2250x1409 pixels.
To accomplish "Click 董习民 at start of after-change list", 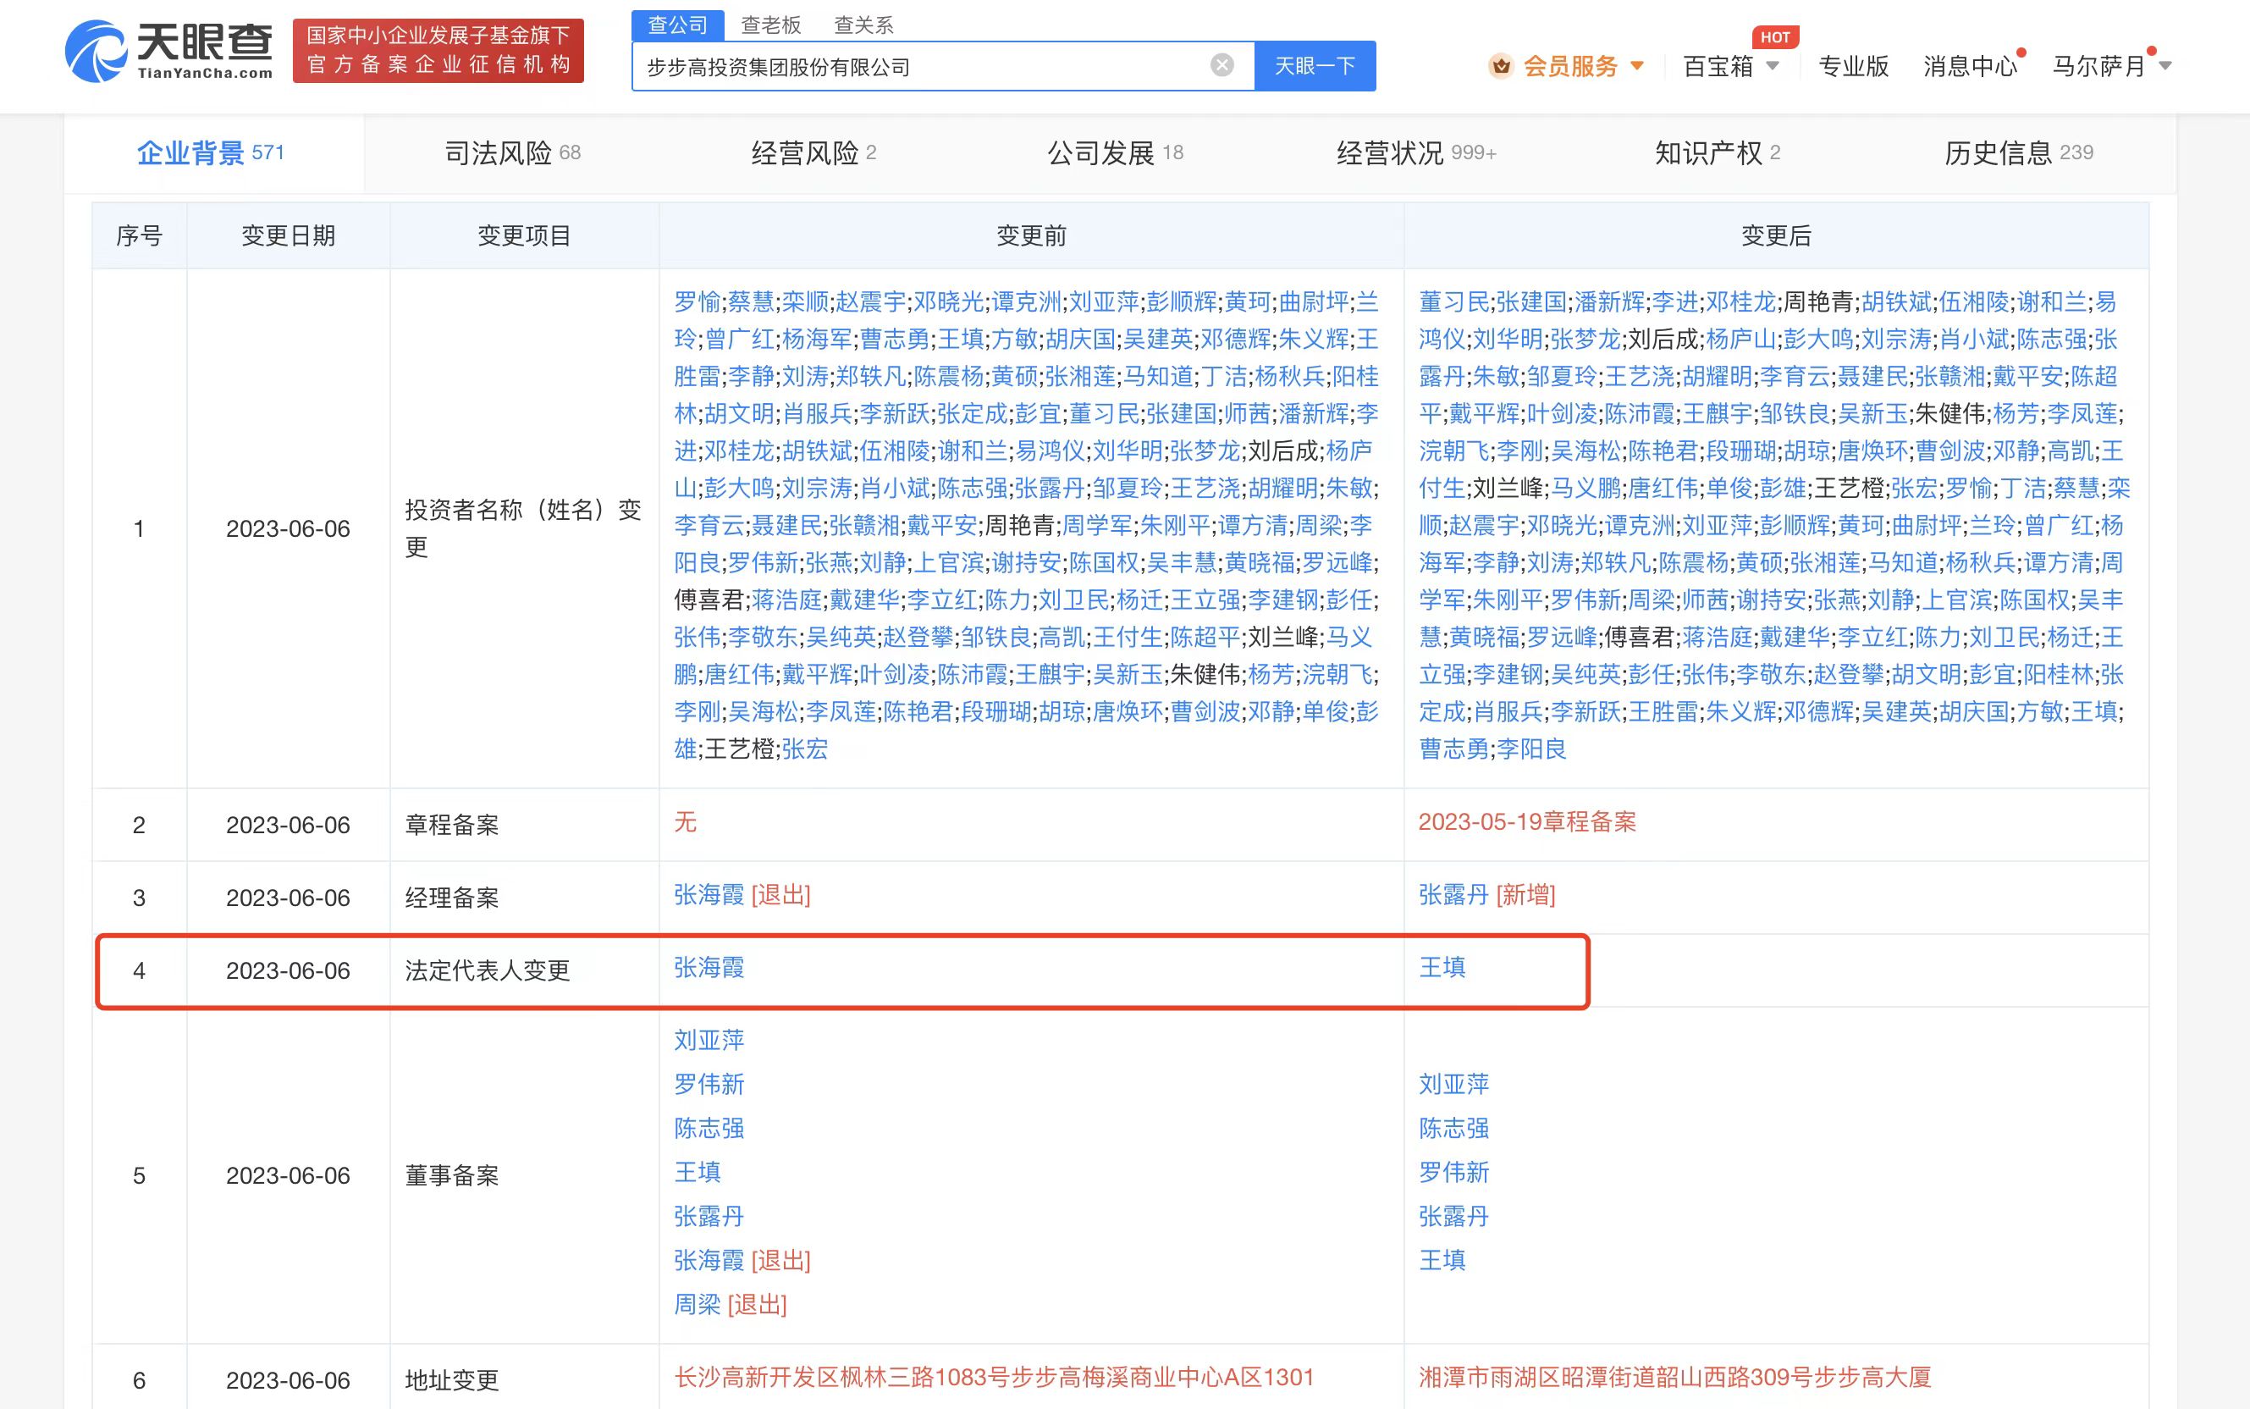I will pyautogui.click(x=1454, y=302).
